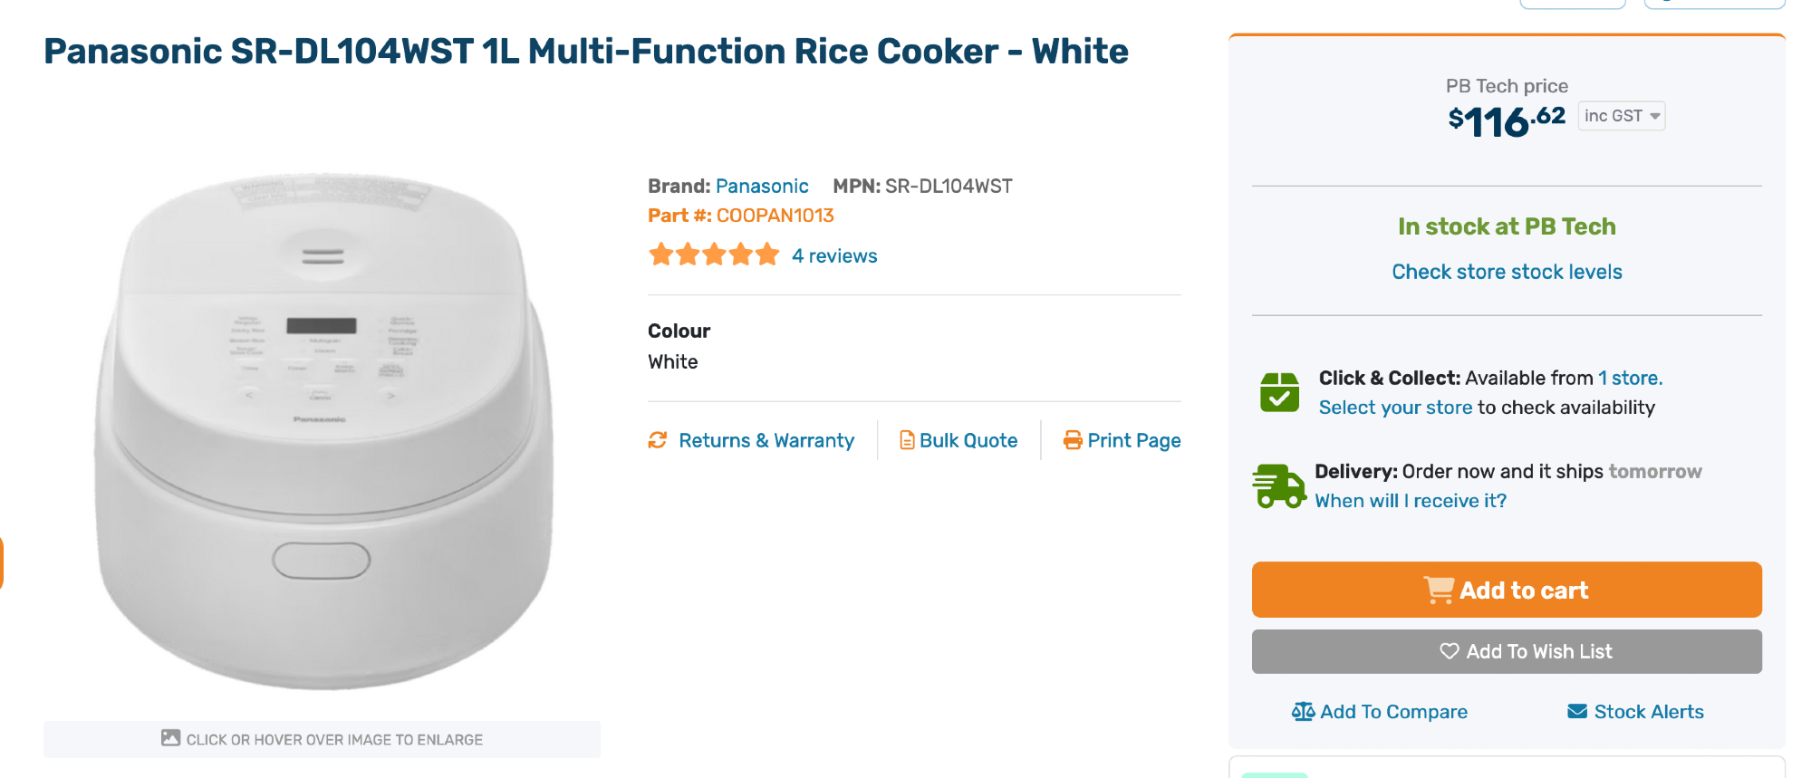1811x778 pixels.
Task: Click the Stock Alerts envelope icon
Action: tap(1577, 712)
